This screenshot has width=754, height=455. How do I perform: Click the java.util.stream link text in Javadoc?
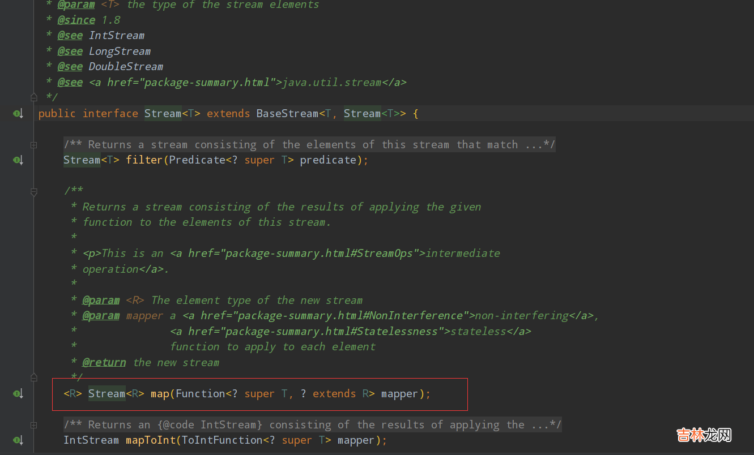331,83
